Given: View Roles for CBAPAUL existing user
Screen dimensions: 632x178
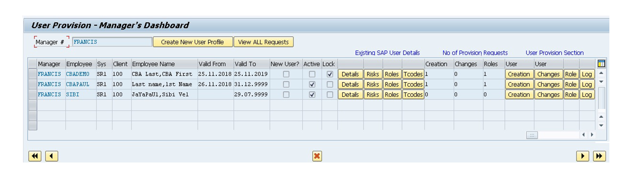Looking at the screenshot, I should click(392, 85).
